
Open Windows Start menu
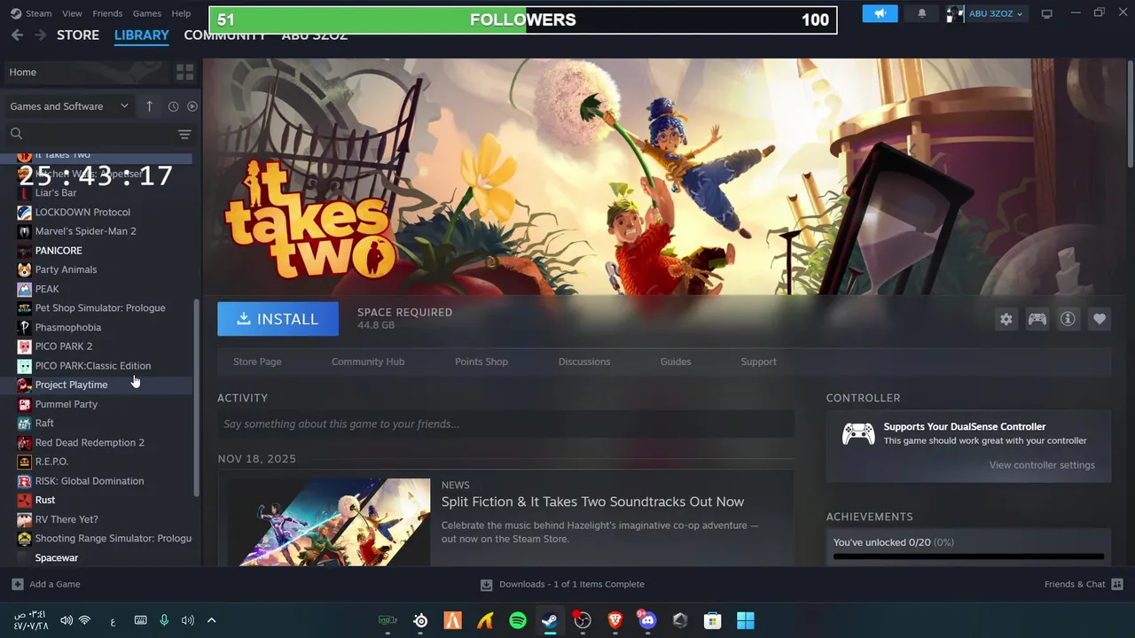coord(745,620)
